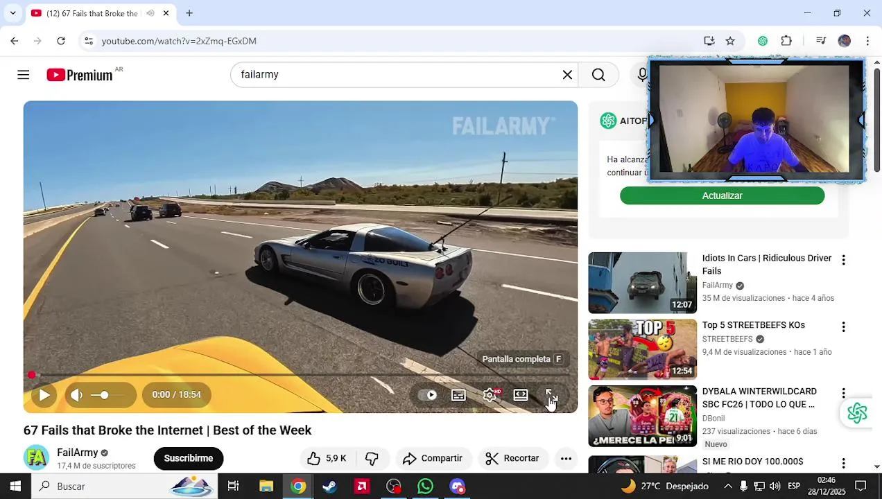This screenshot has height=499, width=882.
Task: Open Idiots In Cars title link
Action: click(x=767, y=264)
